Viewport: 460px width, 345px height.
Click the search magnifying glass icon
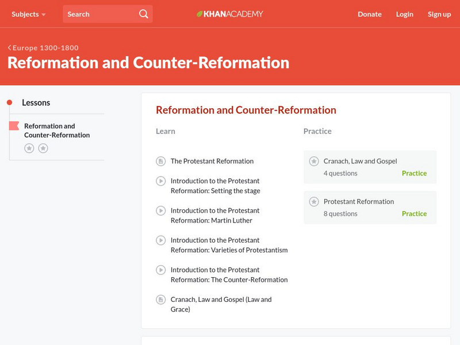(x=143, y=13)
